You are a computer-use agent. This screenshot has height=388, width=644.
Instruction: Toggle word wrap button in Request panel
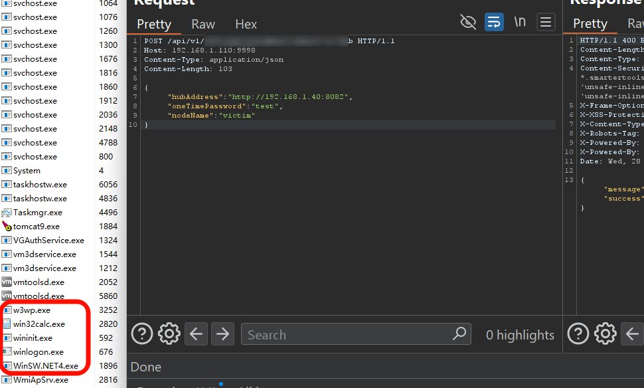pos(494,22)
